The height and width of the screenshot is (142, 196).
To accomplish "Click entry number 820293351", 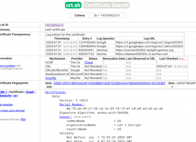I will click(x=87, y=50).
